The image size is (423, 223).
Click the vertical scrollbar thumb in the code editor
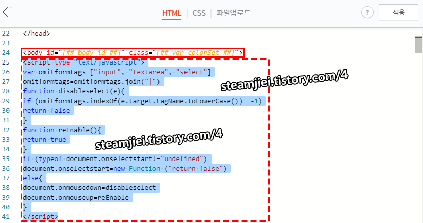(x=418, y=45)
